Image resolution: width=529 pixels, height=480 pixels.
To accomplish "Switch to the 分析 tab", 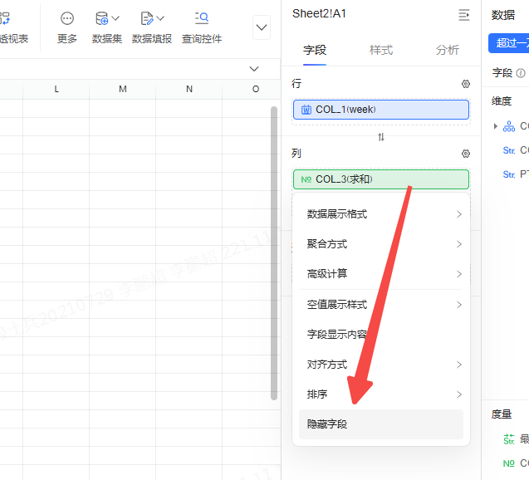I will point(447,50).
